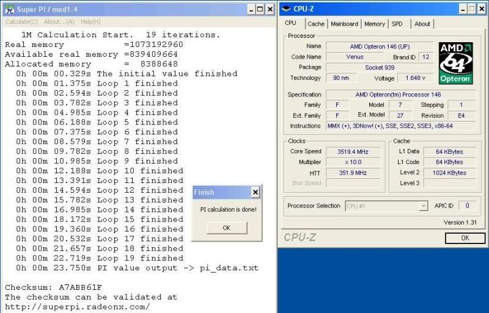Click the Voltage value '1.648 v'

point(415,78)
